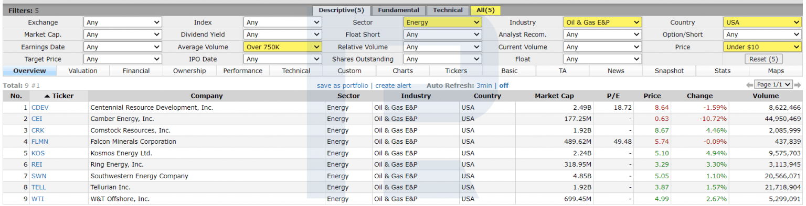Screen dimensions: 806x206
Task: Open CRK ticker link
Action: tap(38, 130)
